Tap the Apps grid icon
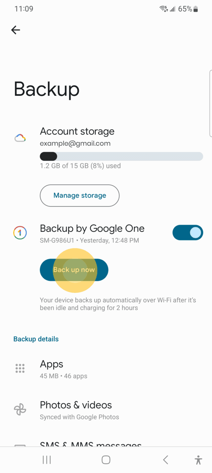 point(20,369)
